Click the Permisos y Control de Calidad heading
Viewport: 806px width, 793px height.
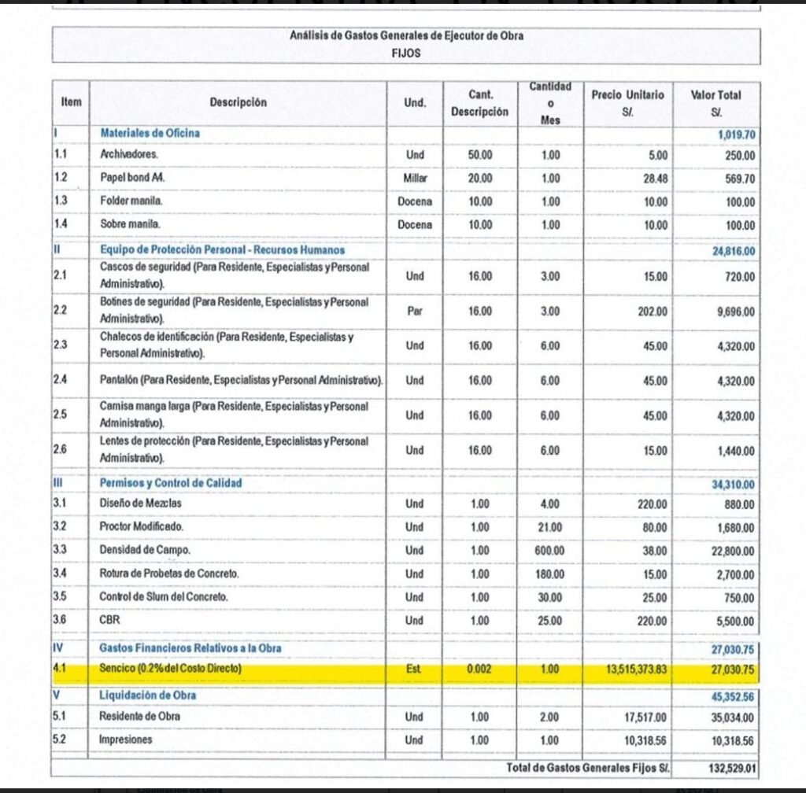click(170, 483)
